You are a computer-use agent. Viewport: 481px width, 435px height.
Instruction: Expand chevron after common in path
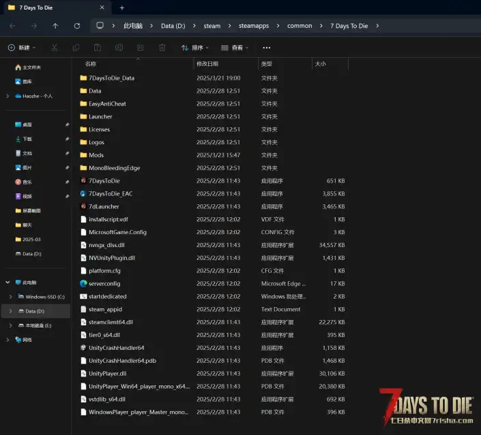click(x=321, y=26)
